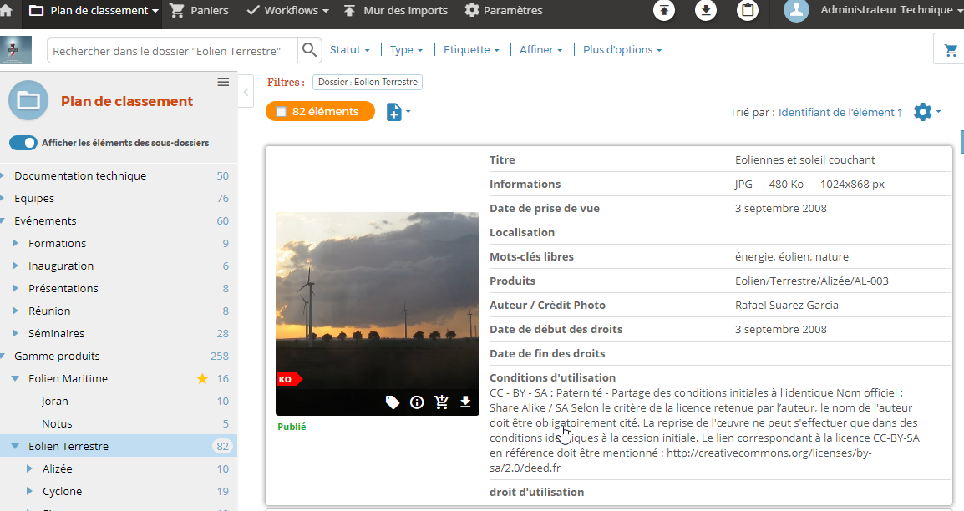
Task: Click the Dossier : Eolien Terrestre filter chip
Action: tap(368, 83)
